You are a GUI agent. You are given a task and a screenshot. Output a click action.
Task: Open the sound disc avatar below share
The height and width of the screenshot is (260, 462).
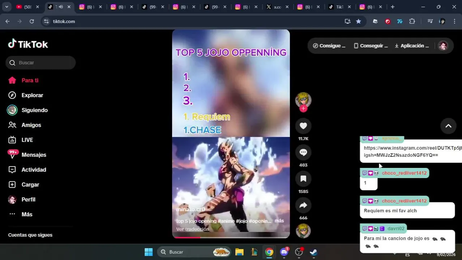pos(303,231)
